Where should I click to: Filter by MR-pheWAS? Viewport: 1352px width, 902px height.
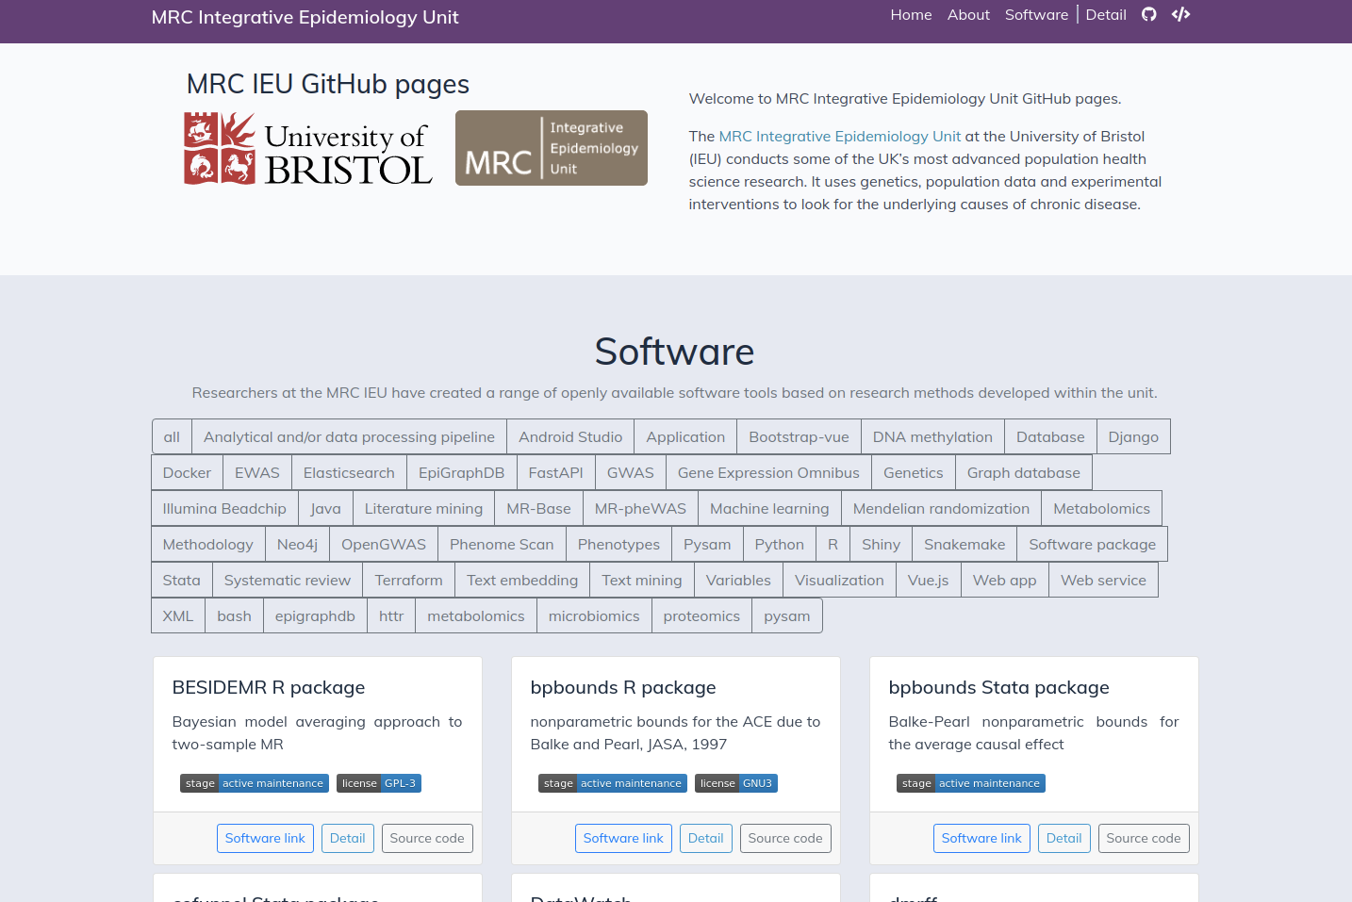click(640, 508)
